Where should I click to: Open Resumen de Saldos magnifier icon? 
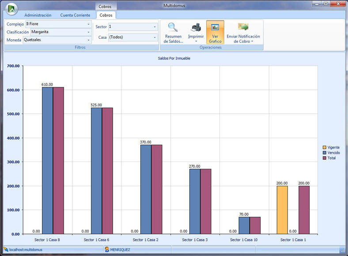pyautogui.click(x=173, y=28)
